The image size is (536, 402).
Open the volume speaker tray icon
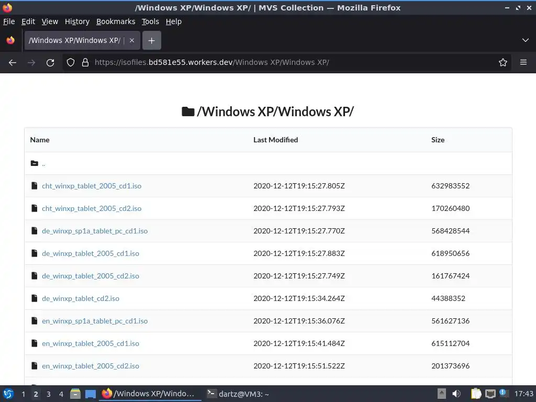tap(456, 394)
